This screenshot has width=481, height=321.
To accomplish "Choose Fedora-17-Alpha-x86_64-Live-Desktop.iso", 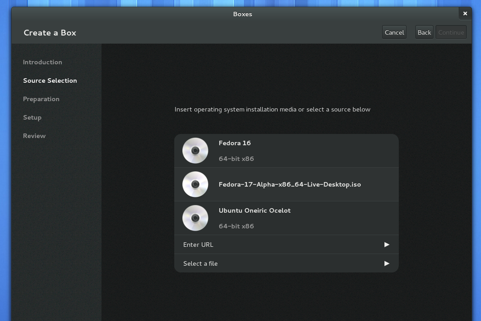I will [286, 184].
